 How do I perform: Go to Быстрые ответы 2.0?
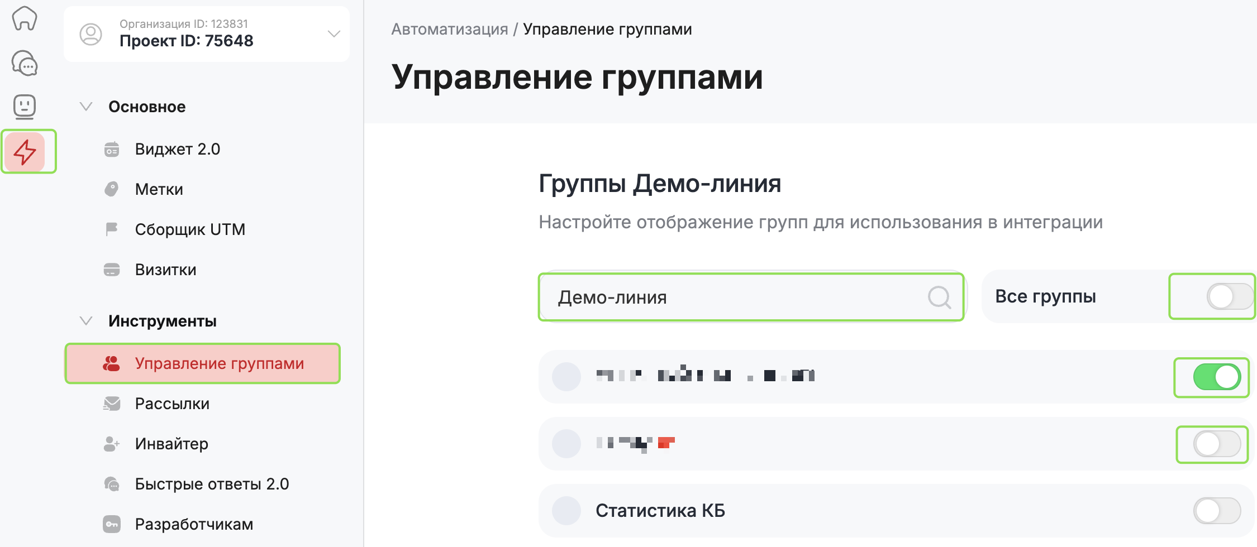pyautogui.click(x=212, y=484)
